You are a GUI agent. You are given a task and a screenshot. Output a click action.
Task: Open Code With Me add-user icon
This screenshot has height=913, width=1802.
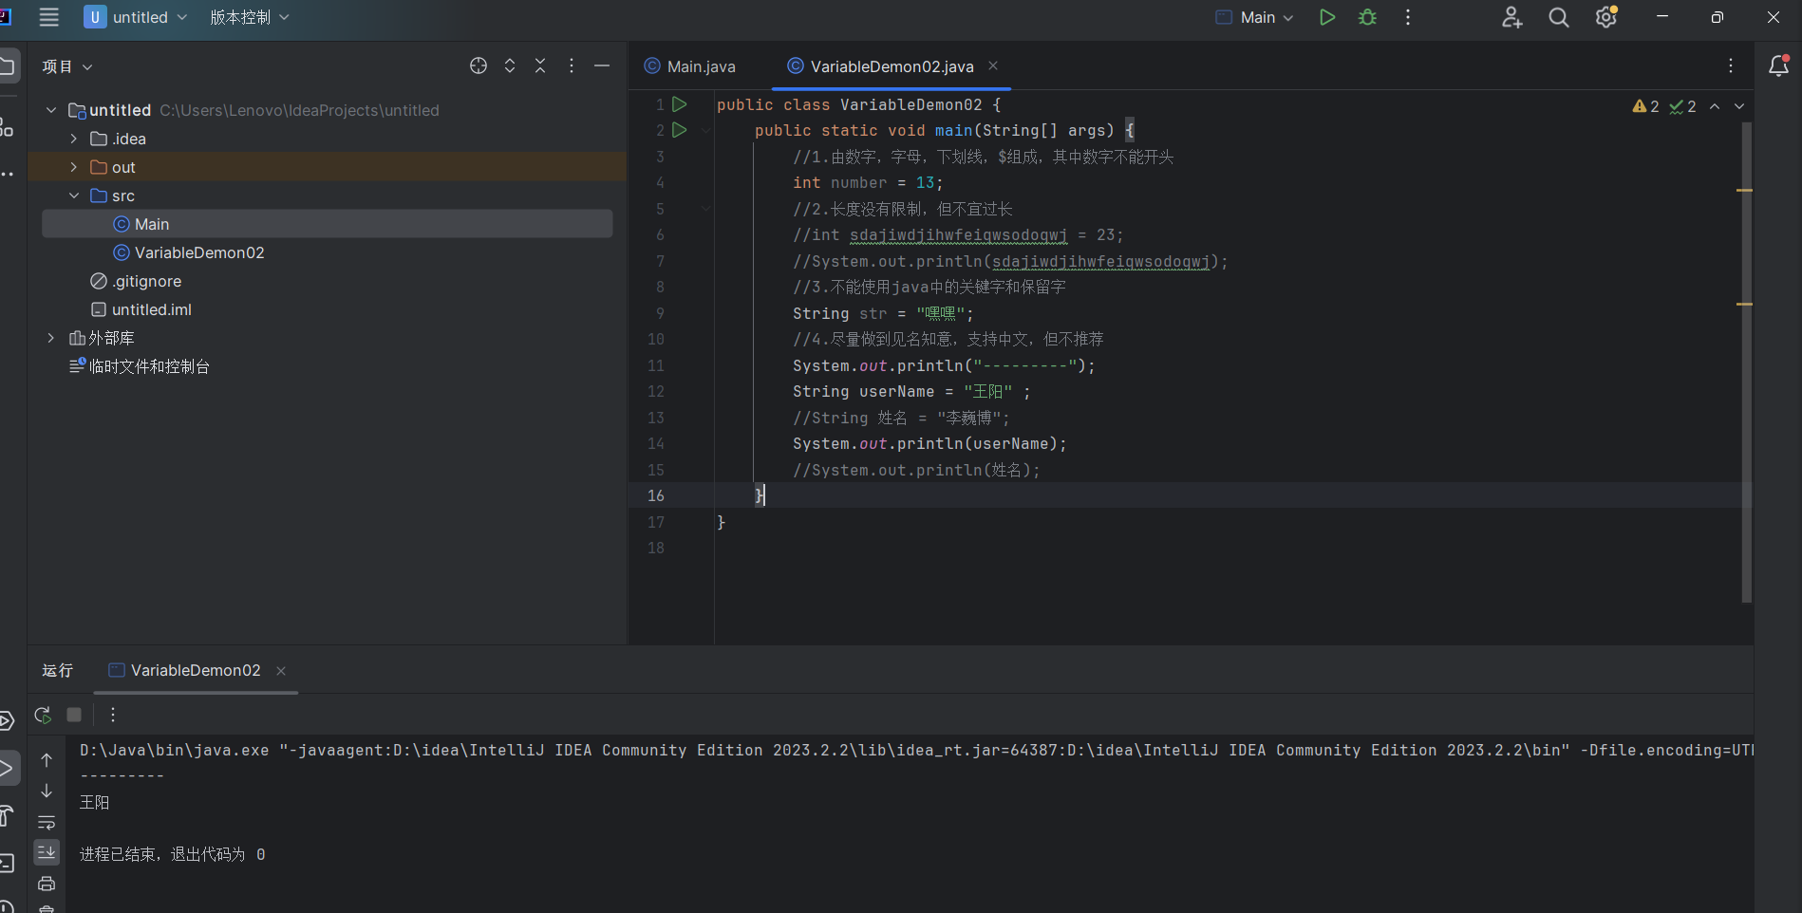(x=1511, y=17)
